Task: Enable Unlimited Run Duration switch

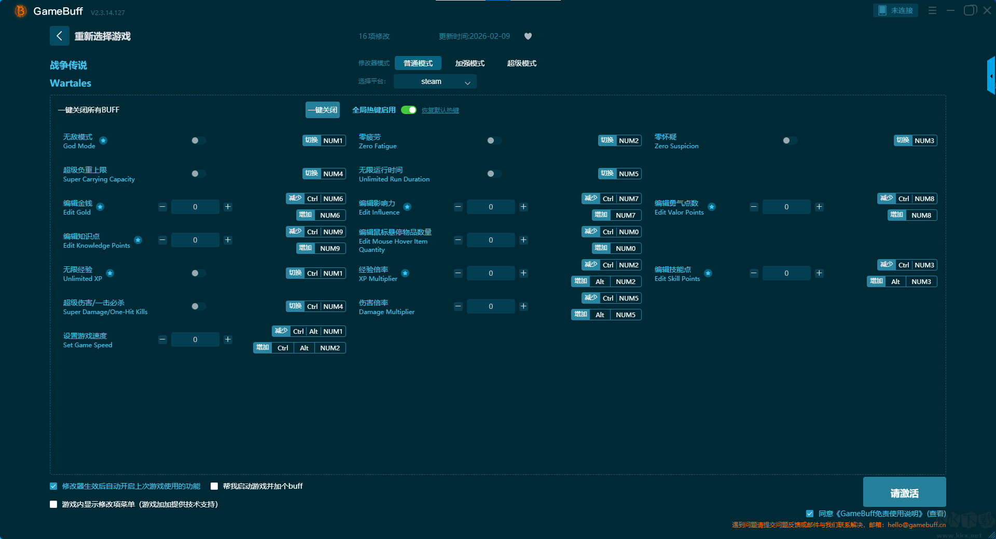Action: (x=494, y=174)
